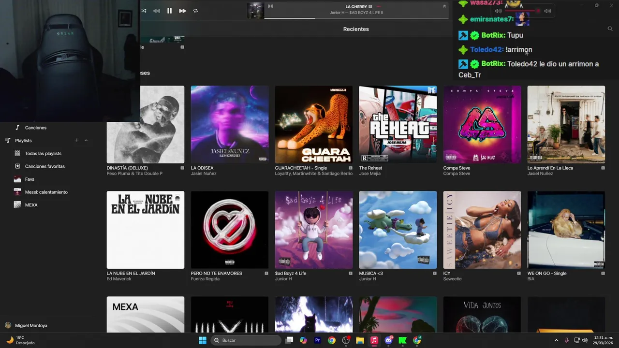This screenshot has height=348, width=619.
Task: Open Canciones favoritas playlist
Action: [45, 166]
